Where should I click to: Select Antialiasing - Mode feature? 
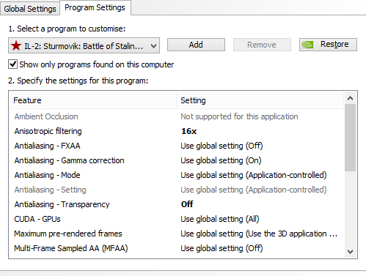(x=47, y=175)
